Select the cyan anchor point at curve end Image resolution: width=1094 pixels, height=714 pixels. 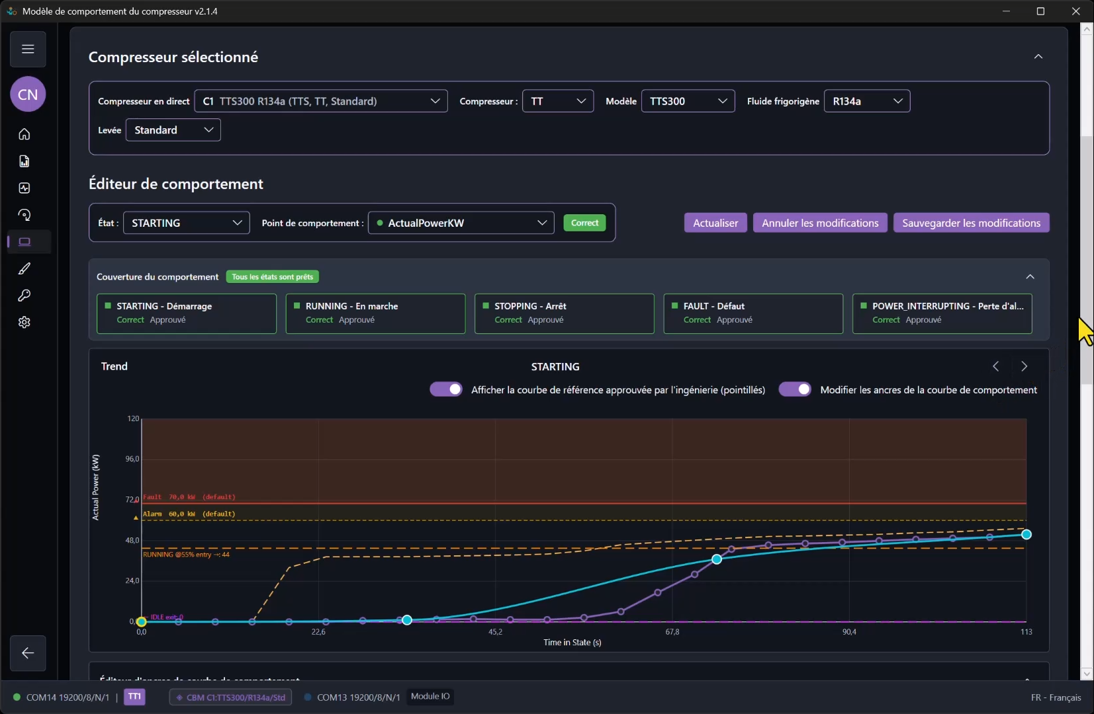1026,534
